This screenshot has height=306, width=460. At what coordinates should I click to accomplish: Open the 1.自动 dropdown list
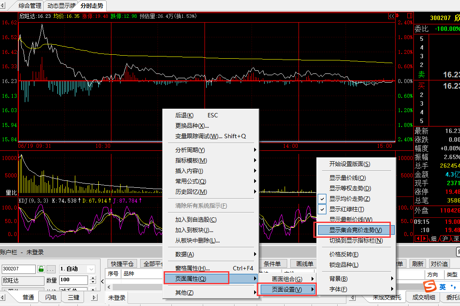pyautogui.click(x=91, y=269)
